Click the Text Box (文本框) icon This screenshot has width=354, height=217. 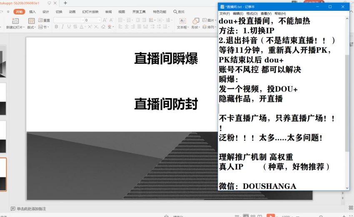coord(182,21)
